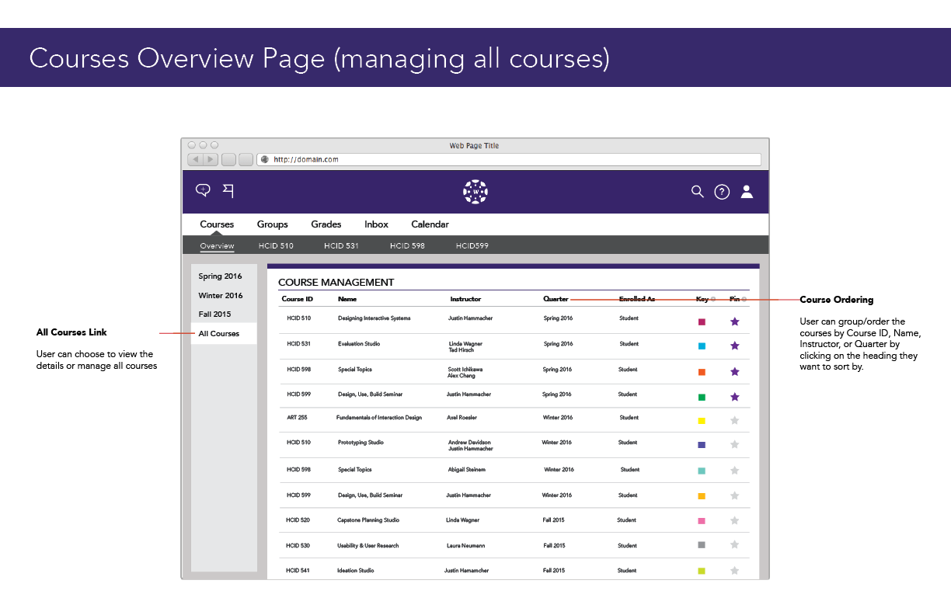Image resolution: width=951 pixels, height=615 pixels.
Task: Select Fall 2015 in the sidebar
Action: [x=214, y=314]
